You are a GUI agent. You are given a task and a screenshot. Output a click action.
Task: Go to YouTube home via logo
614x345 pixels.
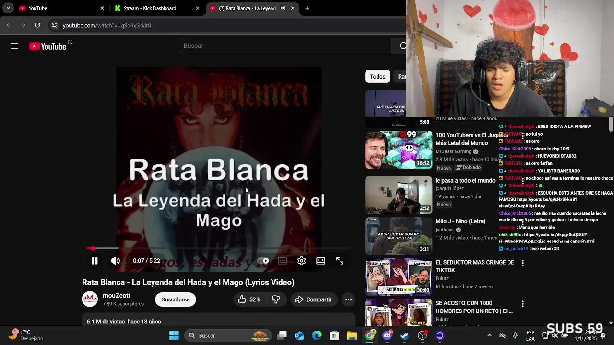coord(47,46)
